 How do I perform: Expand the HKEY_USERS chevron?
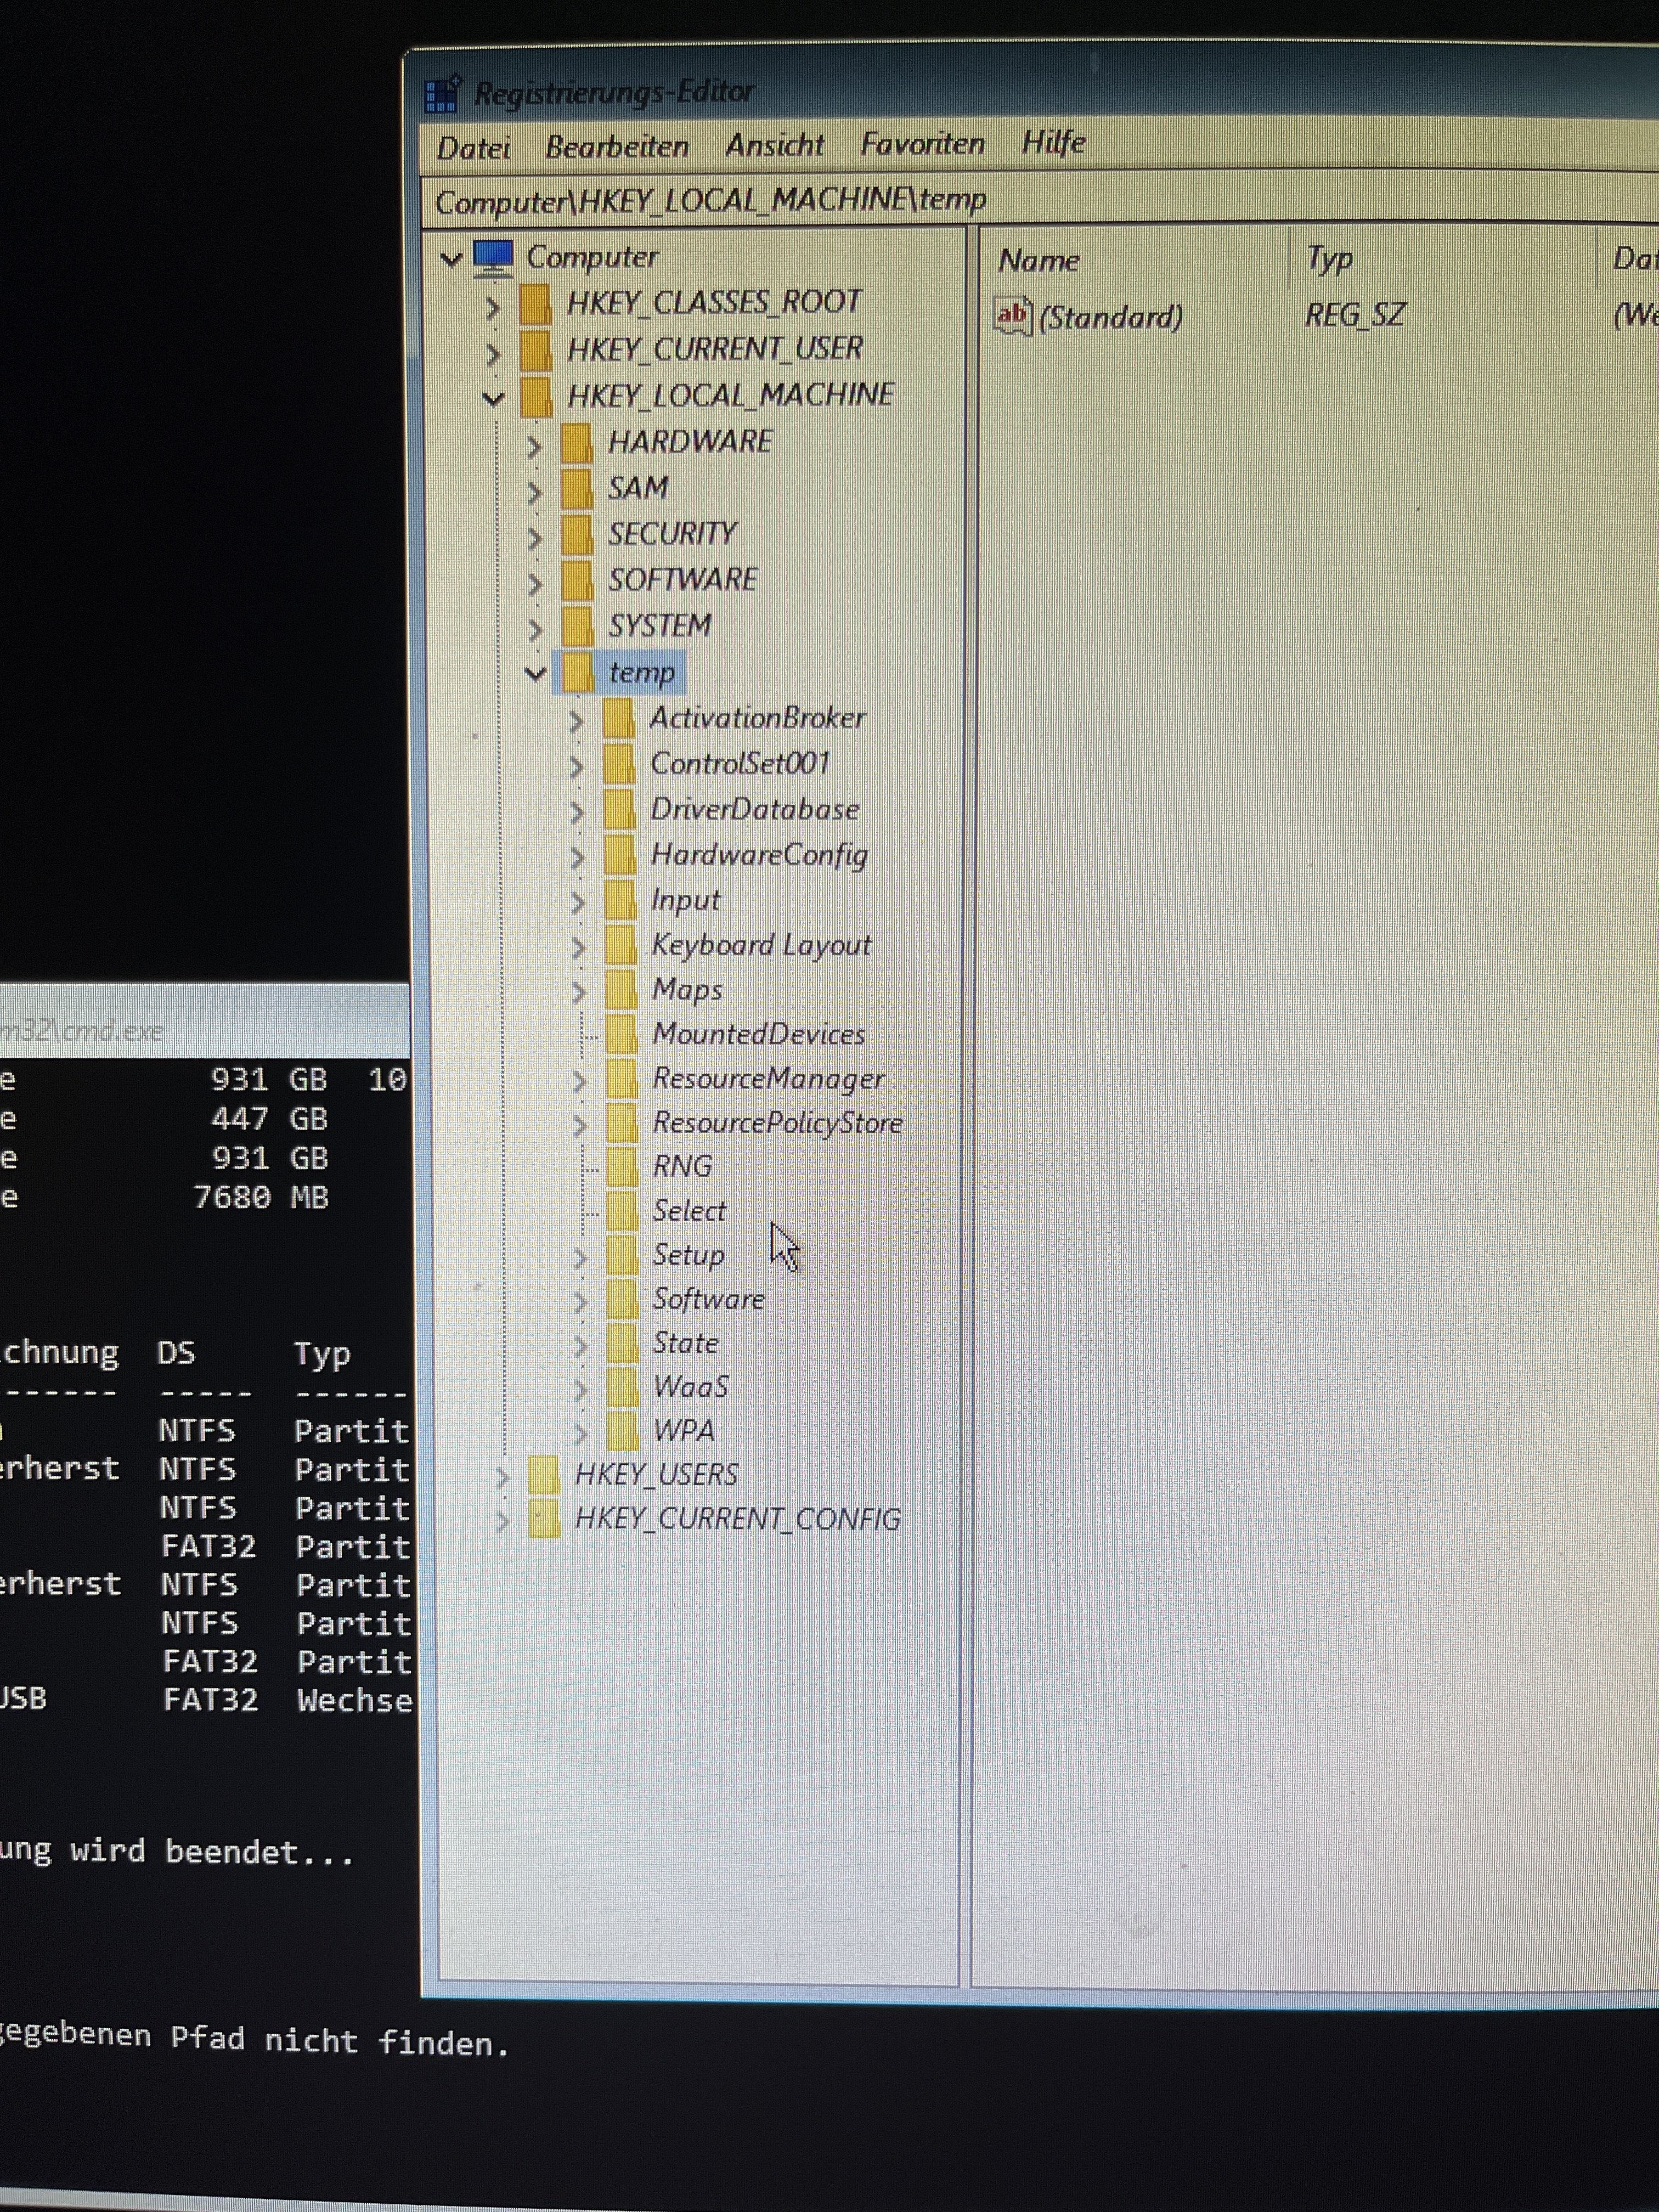503,1477
